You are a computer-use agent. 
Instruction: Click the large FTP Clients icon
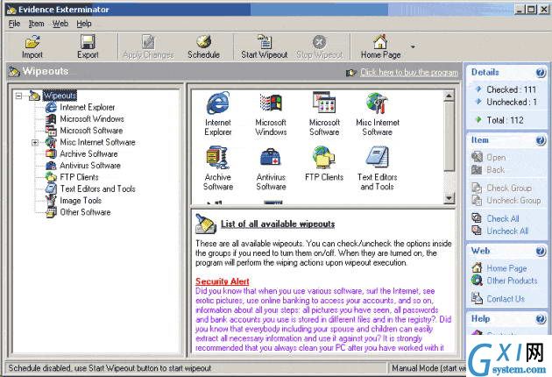coord(324,157)
